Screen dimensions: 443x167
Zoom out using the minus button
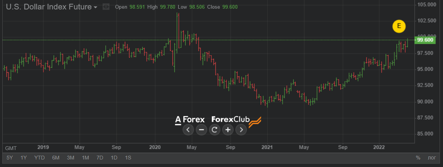tap(202, 130)
